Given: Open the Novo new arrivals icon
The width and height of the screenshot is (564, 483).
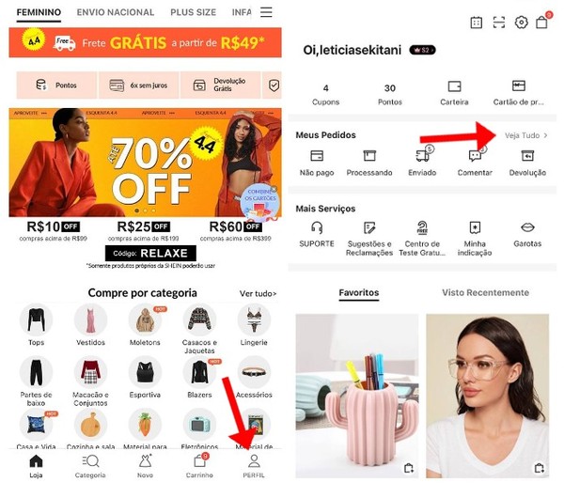Looking at the screenshot, I should coord(146,460).
